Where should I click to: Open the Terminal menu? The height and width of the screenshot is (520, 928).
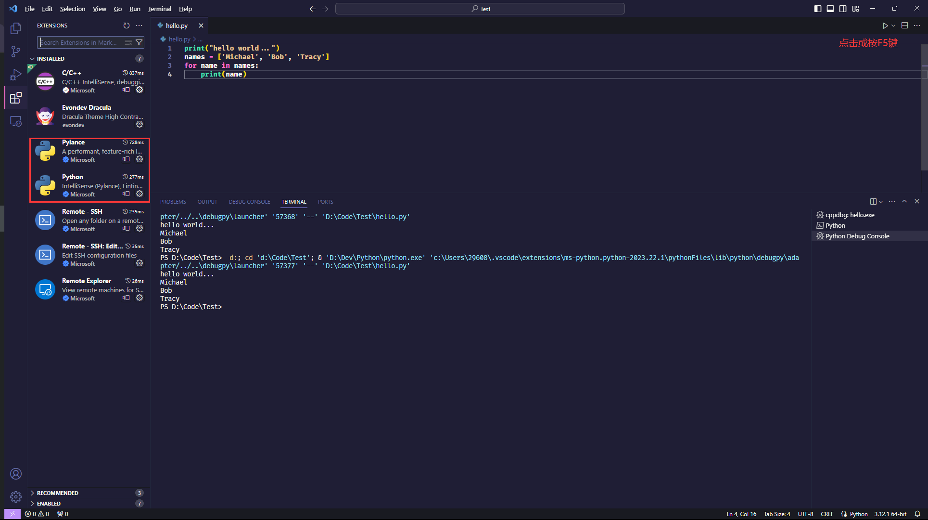[159, 9]
